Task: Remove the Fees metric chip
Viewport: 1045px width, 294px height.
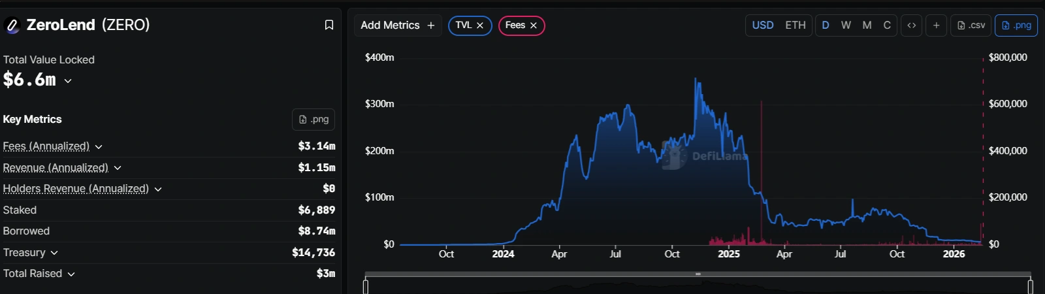Action: [x=534, y=25]
